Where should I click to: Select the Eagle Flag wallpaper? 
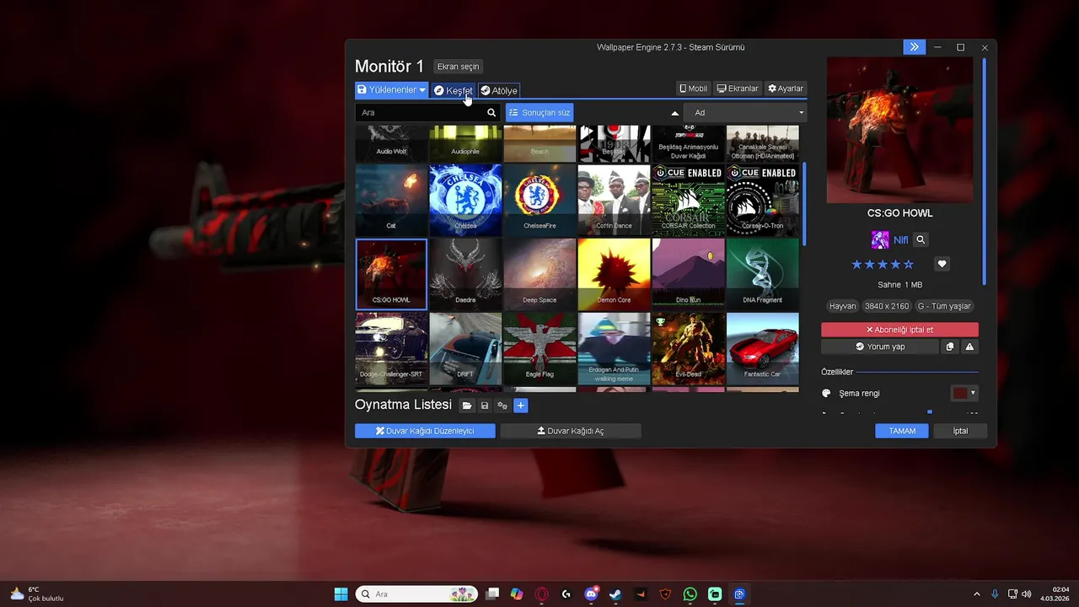(539, 348)
